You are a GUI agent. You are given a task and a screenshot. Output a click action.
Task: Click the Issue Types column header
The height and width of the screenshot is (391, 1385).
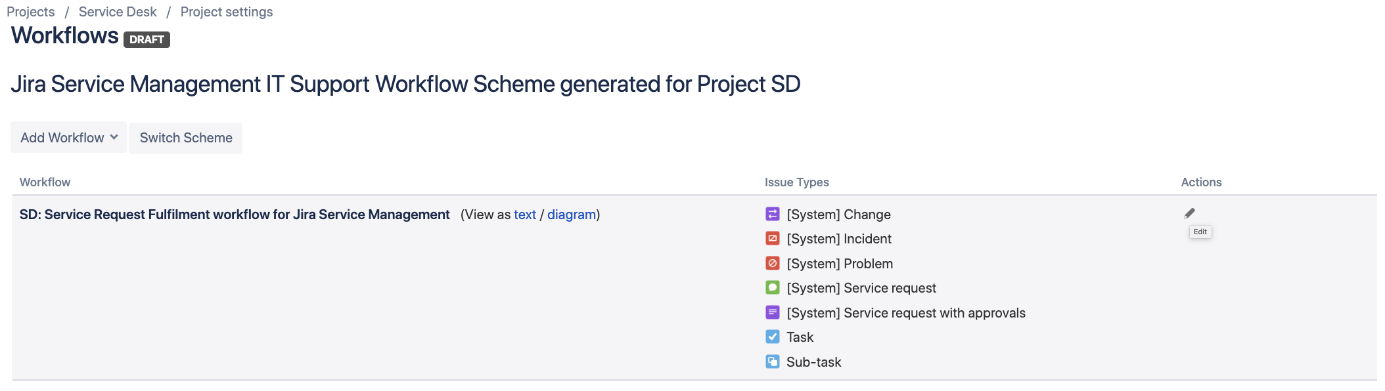click(796, 182)
